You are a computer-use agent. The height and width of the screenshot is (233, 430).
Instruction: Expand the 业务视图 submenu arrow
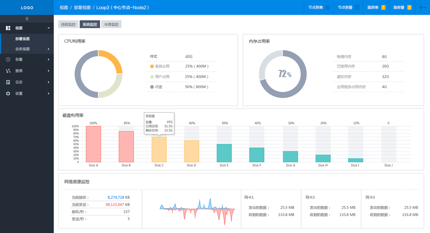coord(49,49)
